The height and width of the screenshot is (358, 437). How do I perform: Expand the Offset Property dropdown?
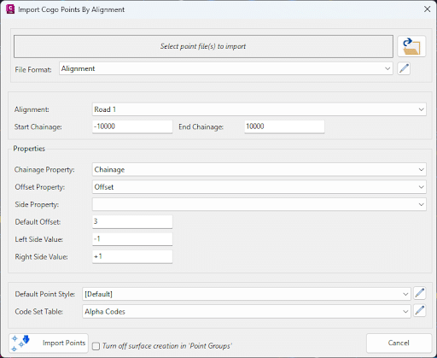click(259, 187)
